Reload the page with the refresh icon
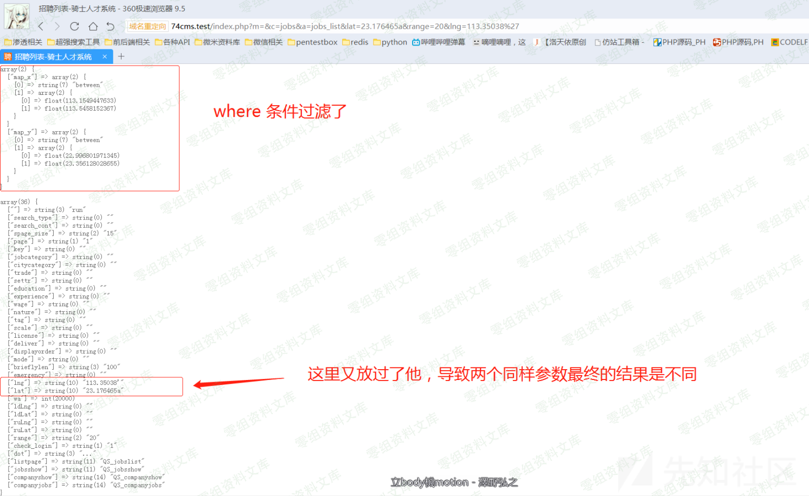 (x=75, y=26)
